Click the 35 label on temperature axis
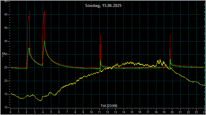 (6, 41)
